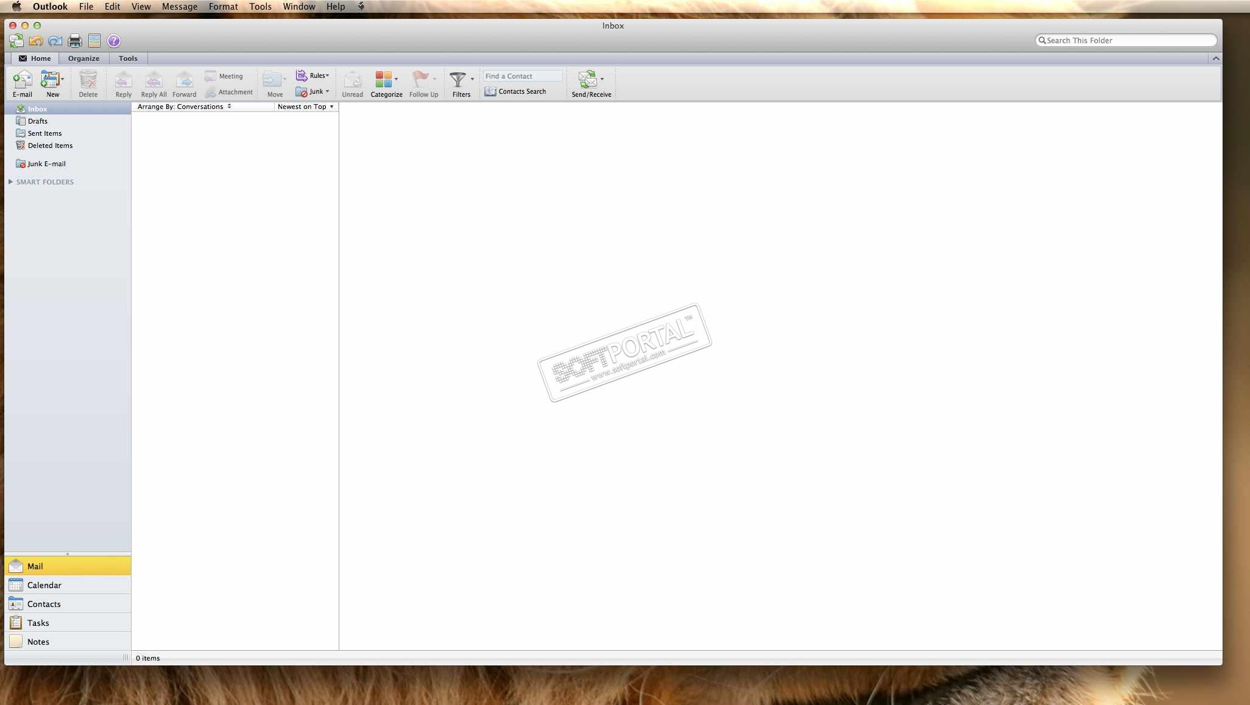Click the new E-mail icon
This screenshot has width=1250, height=705.
(23, 80)
